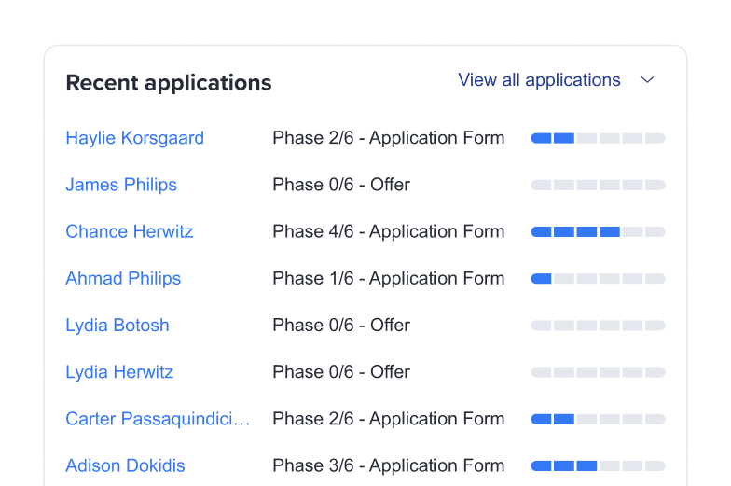Open Adison Dokidis' application
This screenshot has height=486, width=731.
coord(125,465)
